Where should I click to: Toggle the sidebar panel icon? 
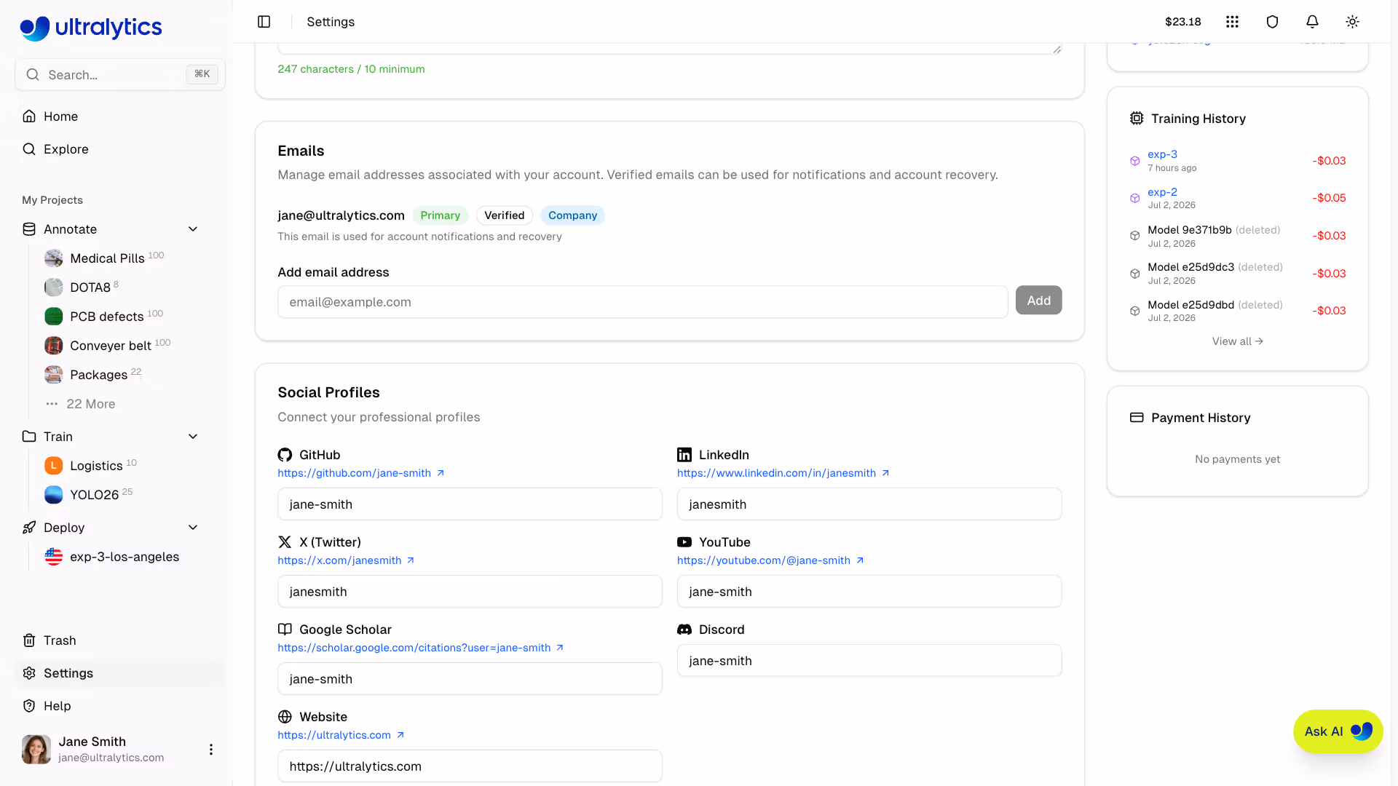click(264, 22)
